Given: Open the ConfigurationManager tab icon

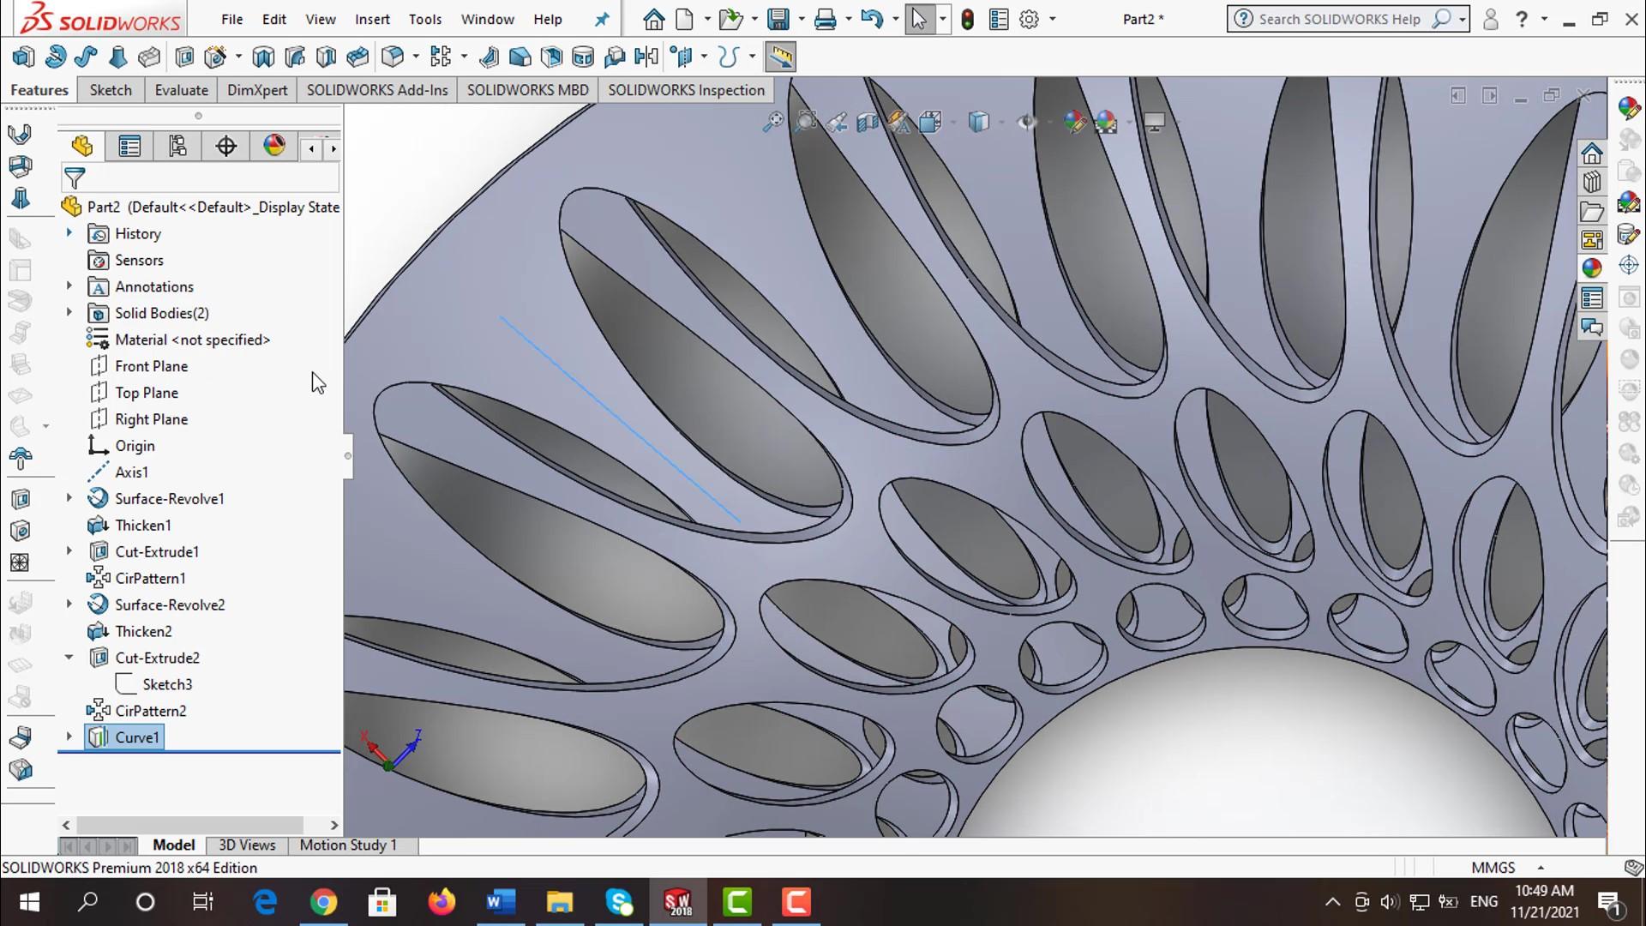Looking at the screenshot, I should coord(177,147).
